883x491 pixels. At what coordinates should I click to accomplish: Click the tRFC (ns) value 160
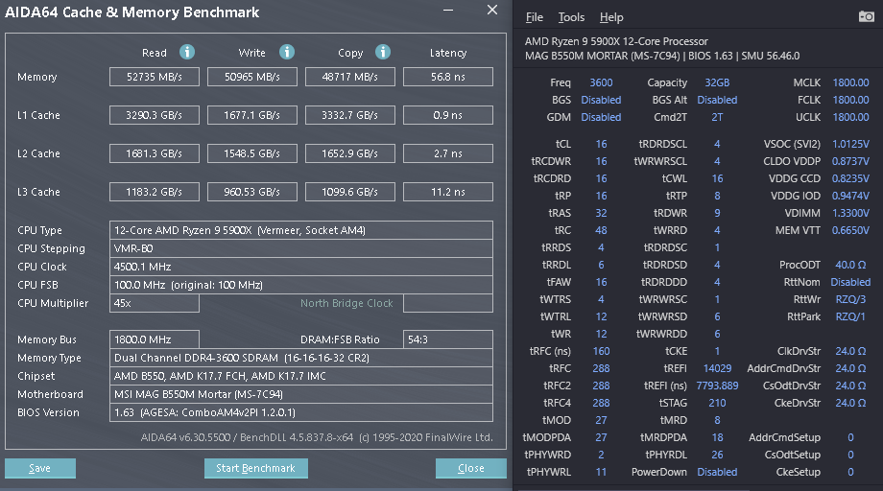coord(601,351)
